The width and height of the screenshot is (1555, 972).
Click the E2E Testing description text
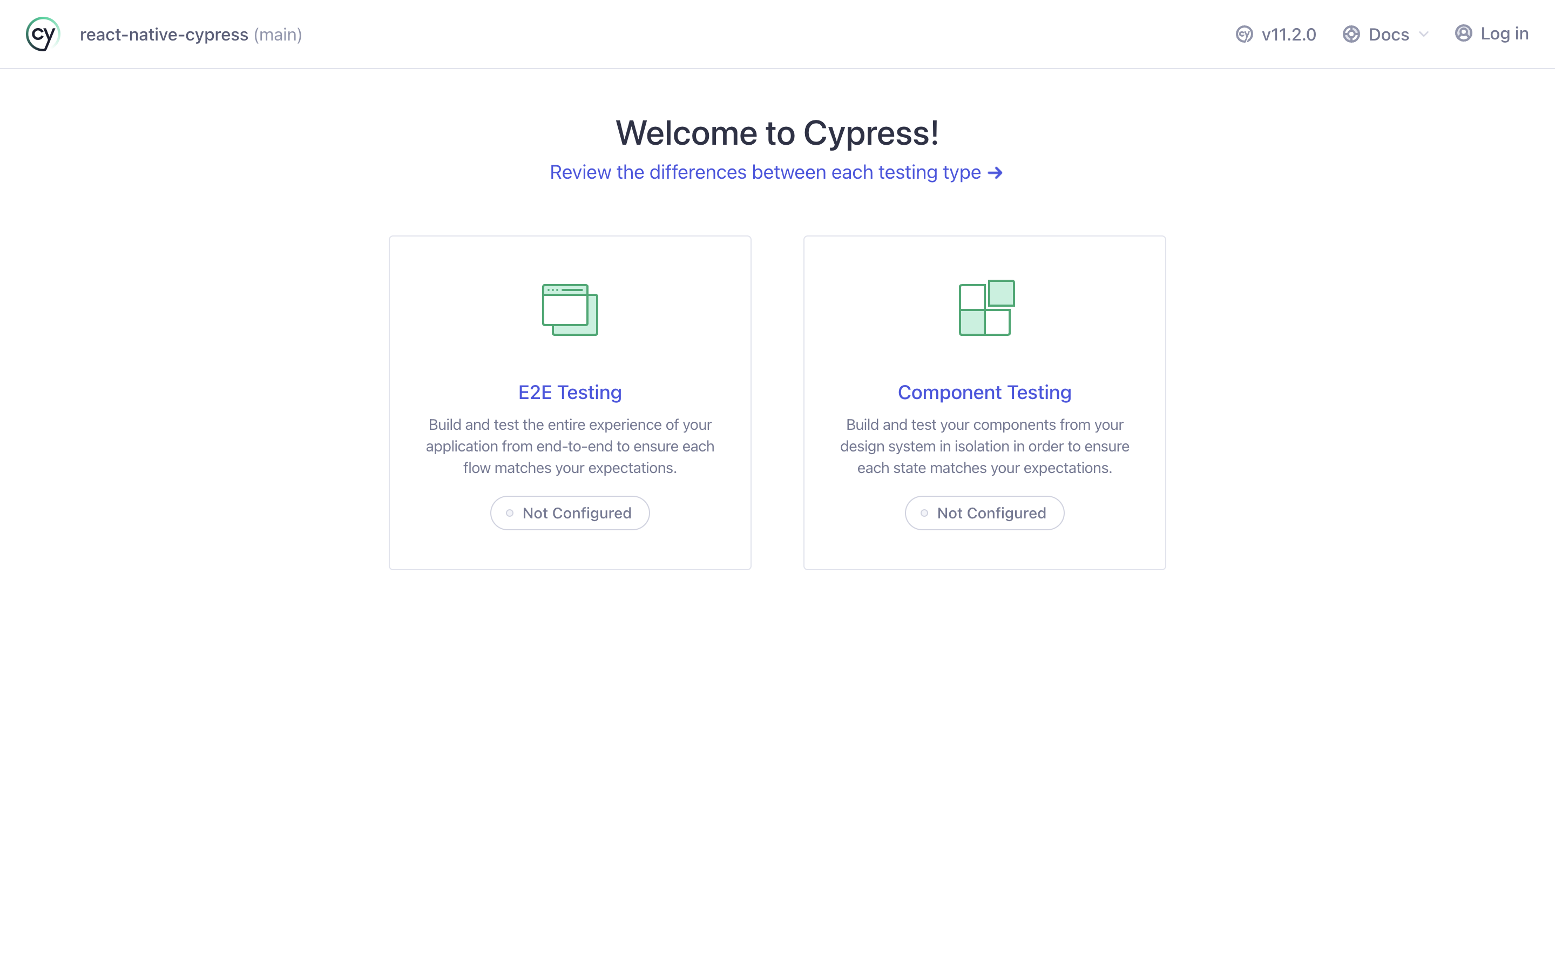point(570,446)
